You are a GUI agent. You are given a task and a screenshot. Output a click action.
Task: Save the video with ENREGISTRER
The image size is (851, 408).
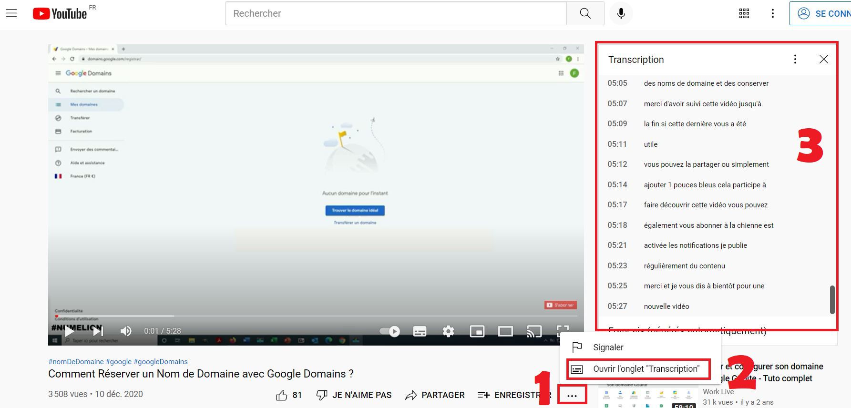(x=514, y=395)
